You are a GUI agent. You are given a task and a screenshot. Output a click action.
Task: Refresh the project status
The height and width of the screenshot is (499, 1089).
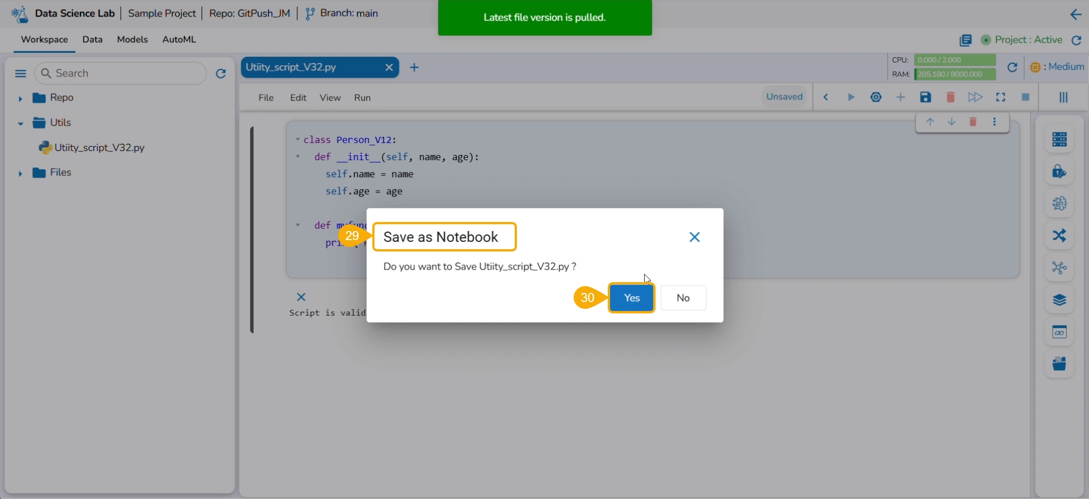click(x=1077, y=40)
